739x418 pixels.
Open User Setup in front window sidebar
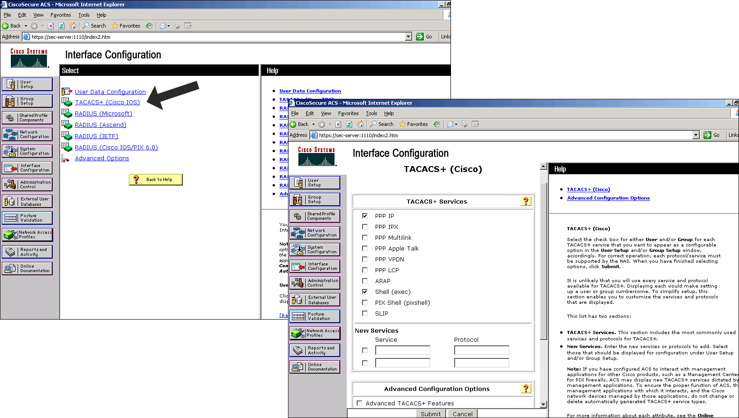315,183
